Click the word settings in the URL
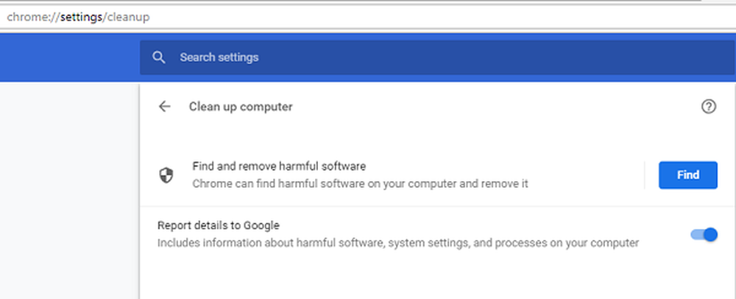This screenshot has height=299, width=736. 81,18
